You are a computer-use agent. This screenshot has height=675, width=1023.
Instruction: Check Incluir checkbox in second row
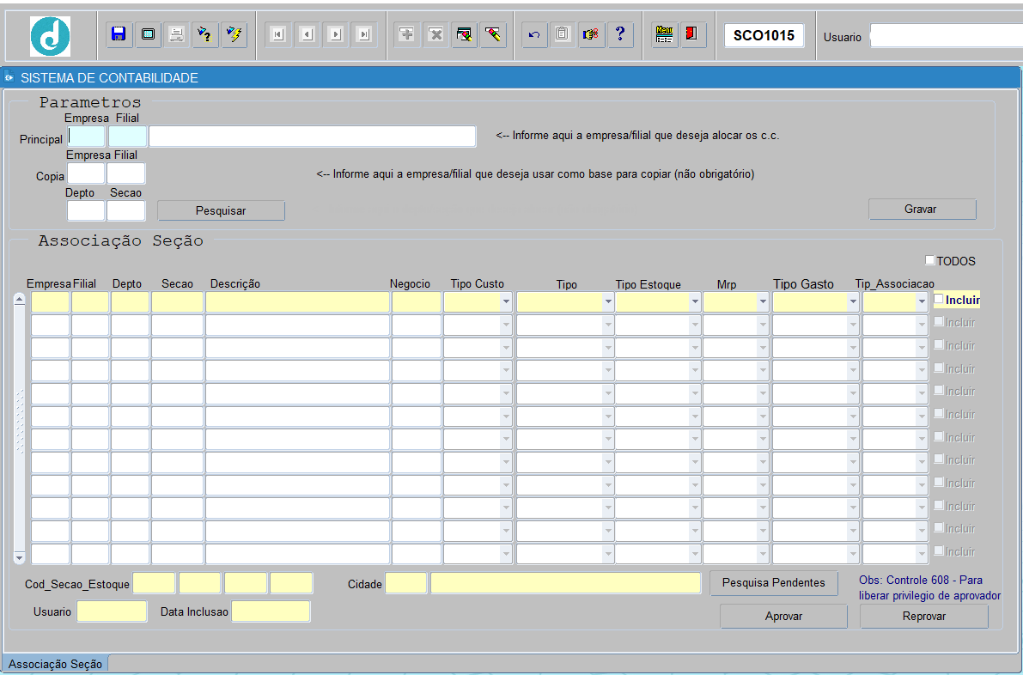pyautogui.click(x=939, y=321)
